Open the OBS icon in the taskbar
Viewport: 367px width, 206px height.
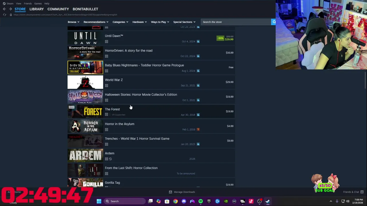(x=259, y=201)
